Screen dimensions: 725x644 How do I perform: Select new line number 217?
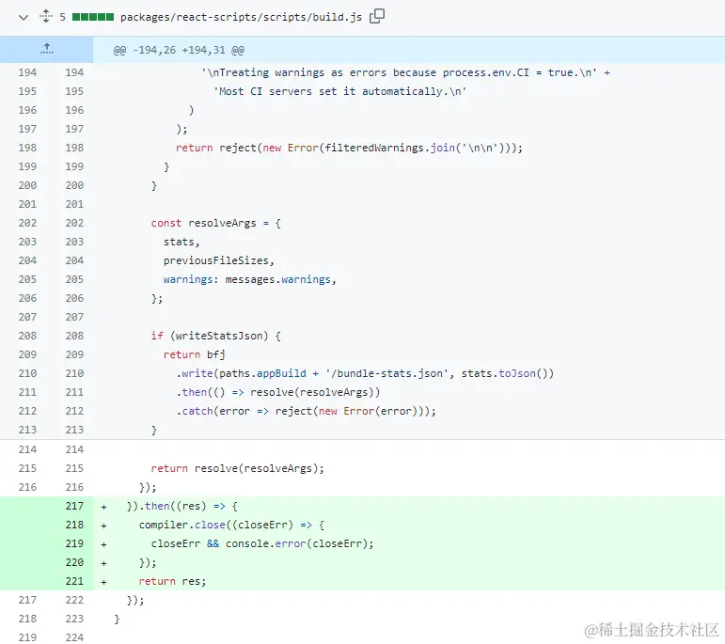click(x=74, y=506)
